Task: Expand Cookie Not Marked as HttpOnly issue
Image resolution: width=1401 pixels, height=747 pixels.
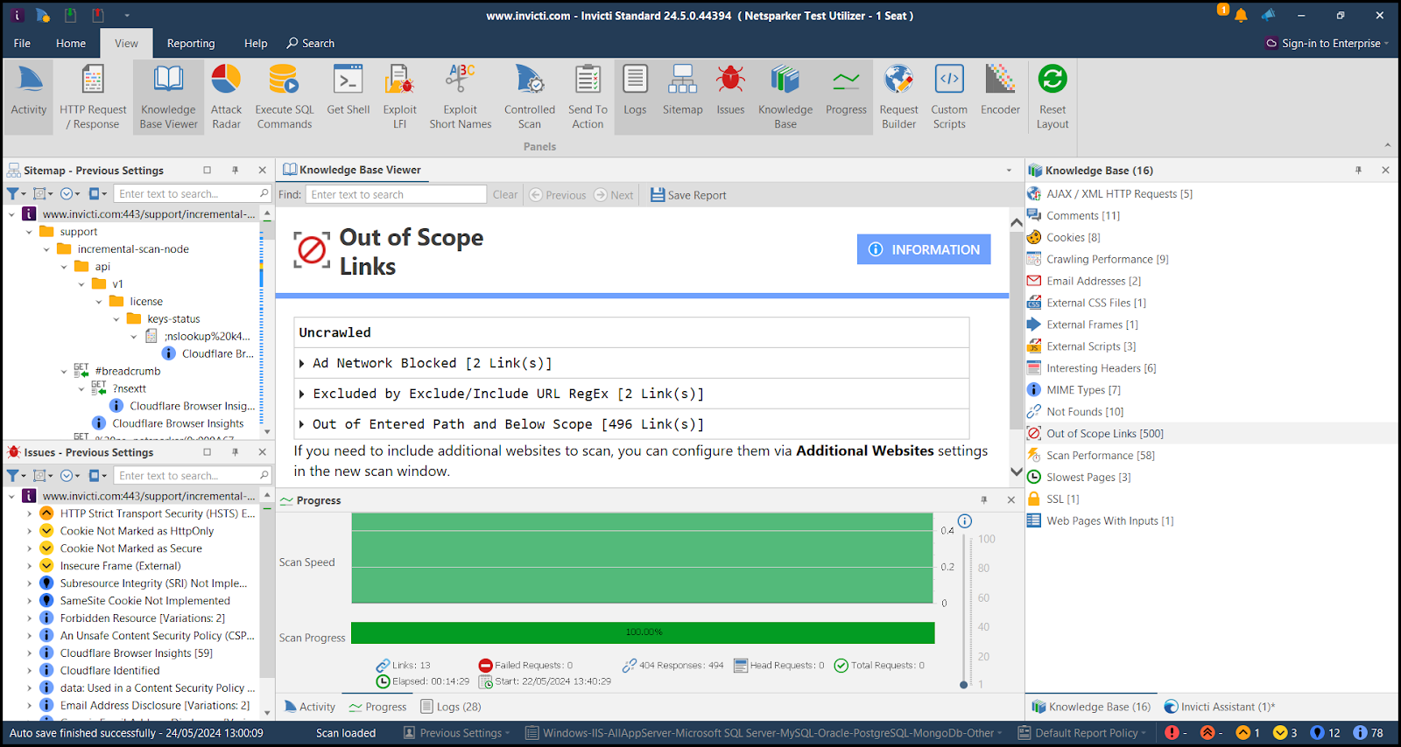Action: 29,531
